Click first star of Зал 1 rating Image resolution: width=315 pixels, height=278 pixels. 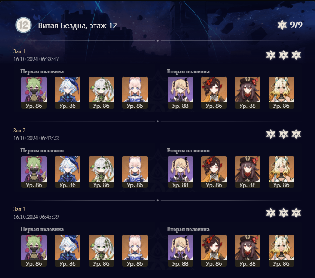(x=270, y=55)
